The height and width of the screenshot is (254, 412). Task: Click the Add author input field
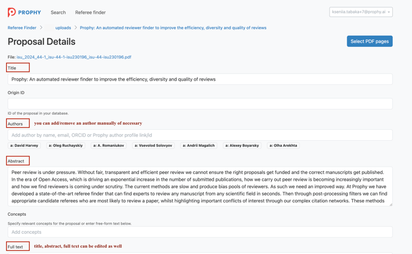click(x=200, y=135)
